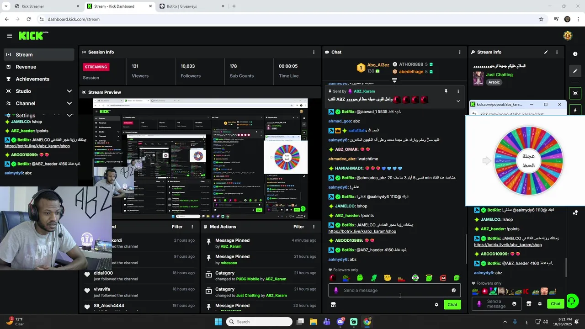The height and width of the screenshot is (329, 585).
Task: Switch to the BotRix Giveaways browser tab
Action: [191, 6]
